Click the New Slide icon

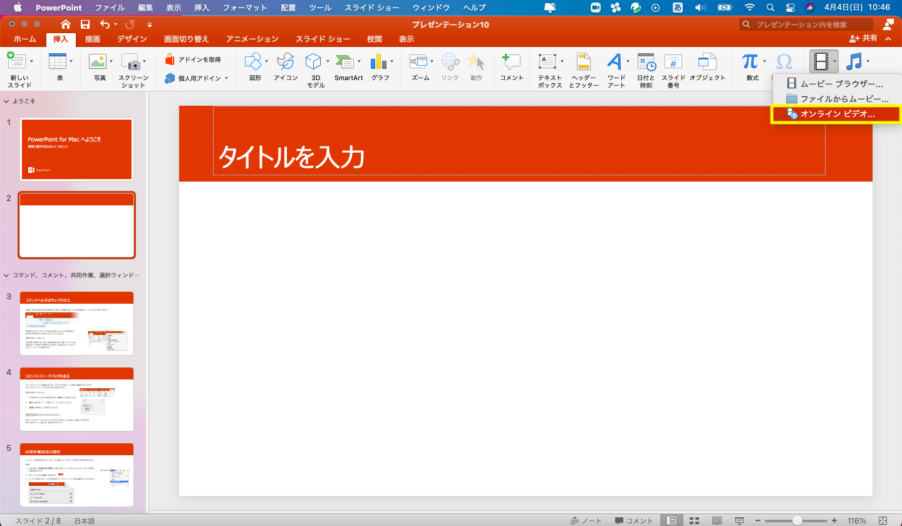(x=16, y=61)
